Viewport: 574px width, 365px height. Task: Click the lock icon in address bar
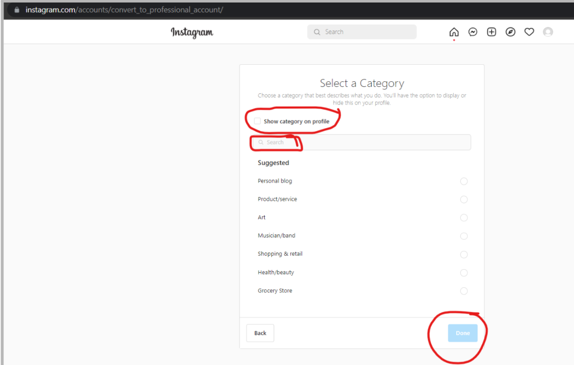coord(17,10)
